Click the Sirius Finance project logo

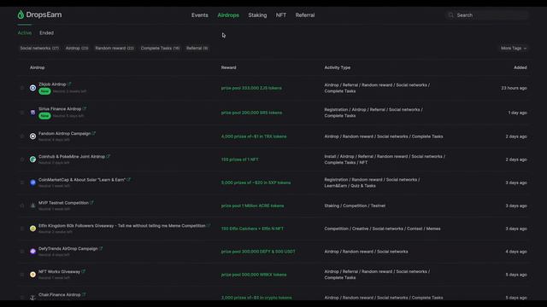(32, 113)
